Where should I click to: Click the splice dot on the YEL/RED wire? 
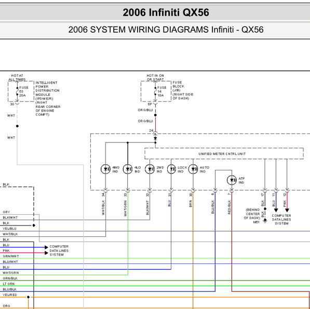click(x=28, y=297)
